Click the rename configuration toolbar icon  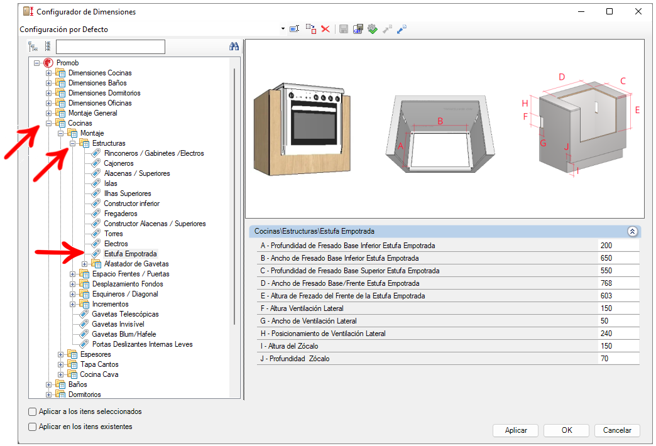point(295,29)
